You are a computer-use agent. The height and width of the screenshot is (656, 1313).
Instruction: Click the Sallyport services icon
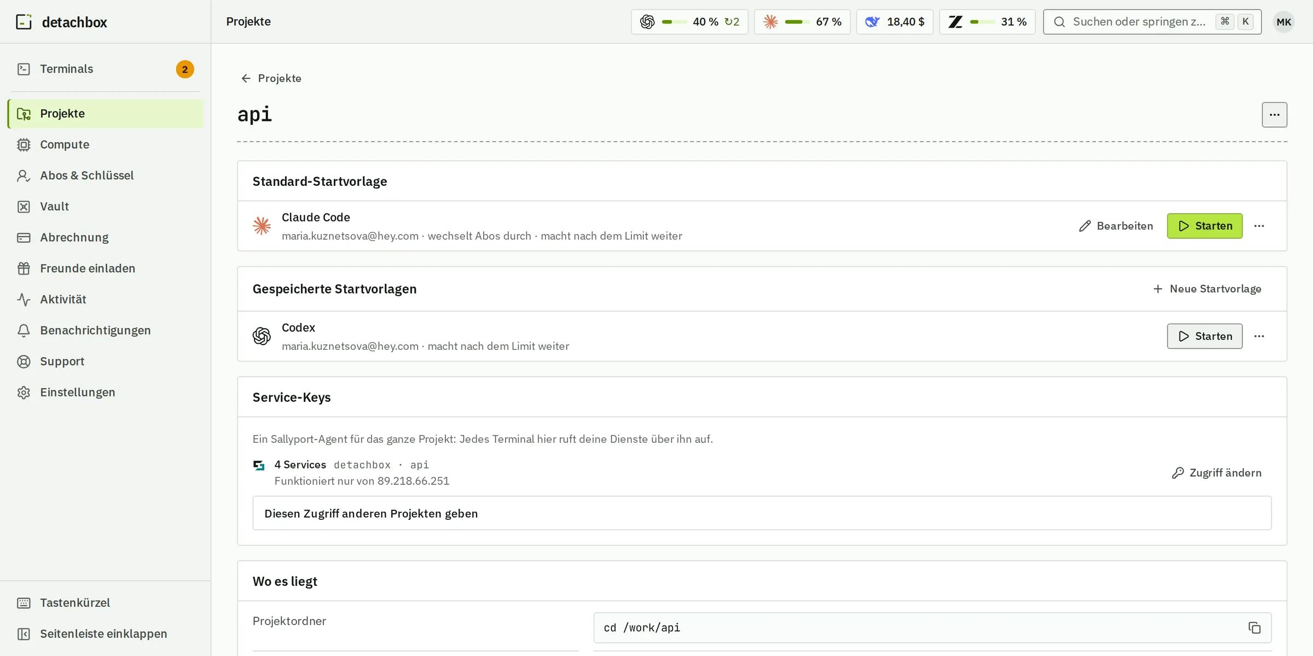click(x=259, y=465)
